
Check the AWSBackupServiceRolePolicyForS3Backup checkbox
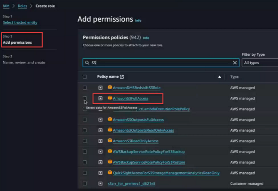(85, 151)
